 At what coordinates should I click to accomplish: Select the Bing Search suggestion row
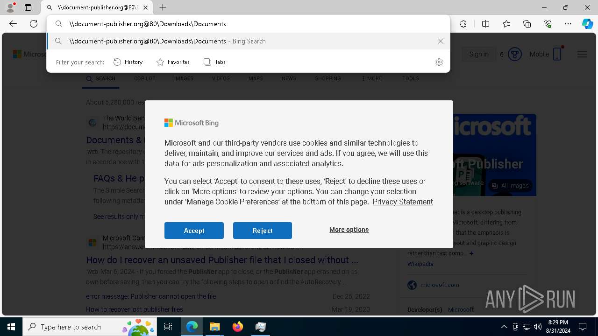point(248,41)
